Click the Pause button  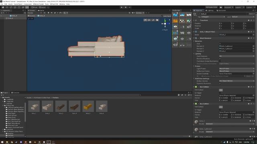coord(126,7)
